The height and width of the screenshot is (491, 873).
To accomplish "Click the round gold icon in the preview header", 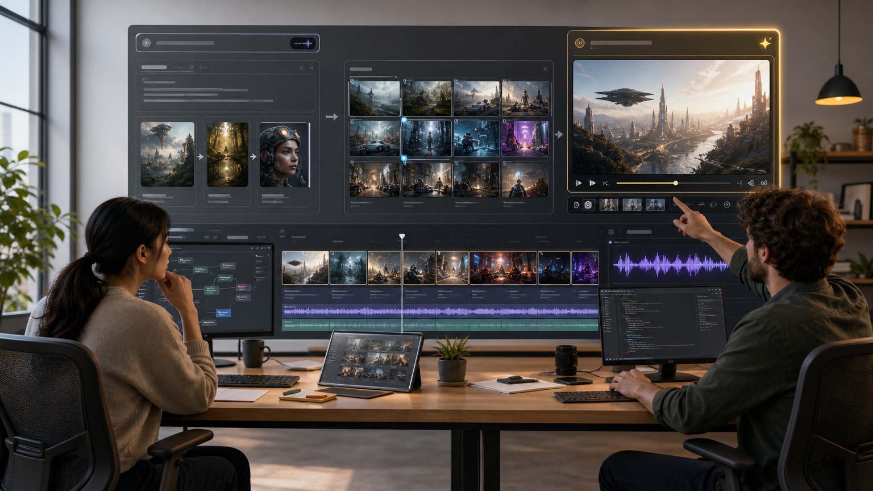I will (x=580, y=43).
